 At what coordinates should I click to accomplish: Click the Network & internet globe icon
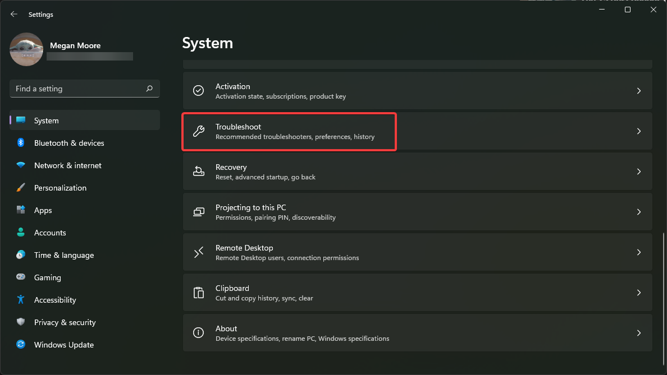[20, 165]
